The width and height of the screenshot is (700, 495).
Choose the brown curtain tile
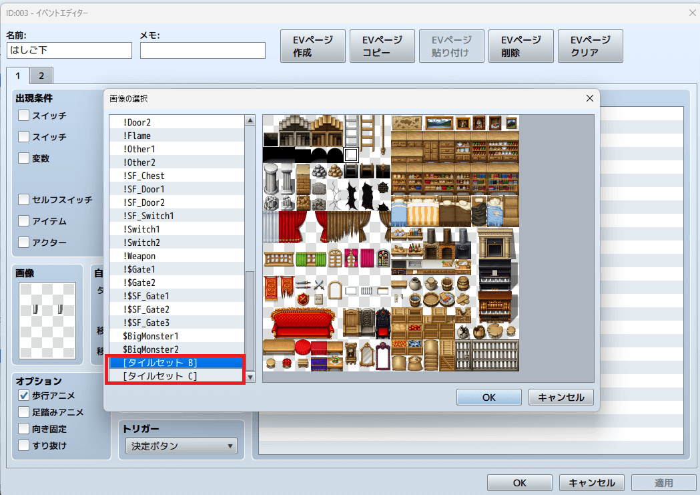point(349,226)
